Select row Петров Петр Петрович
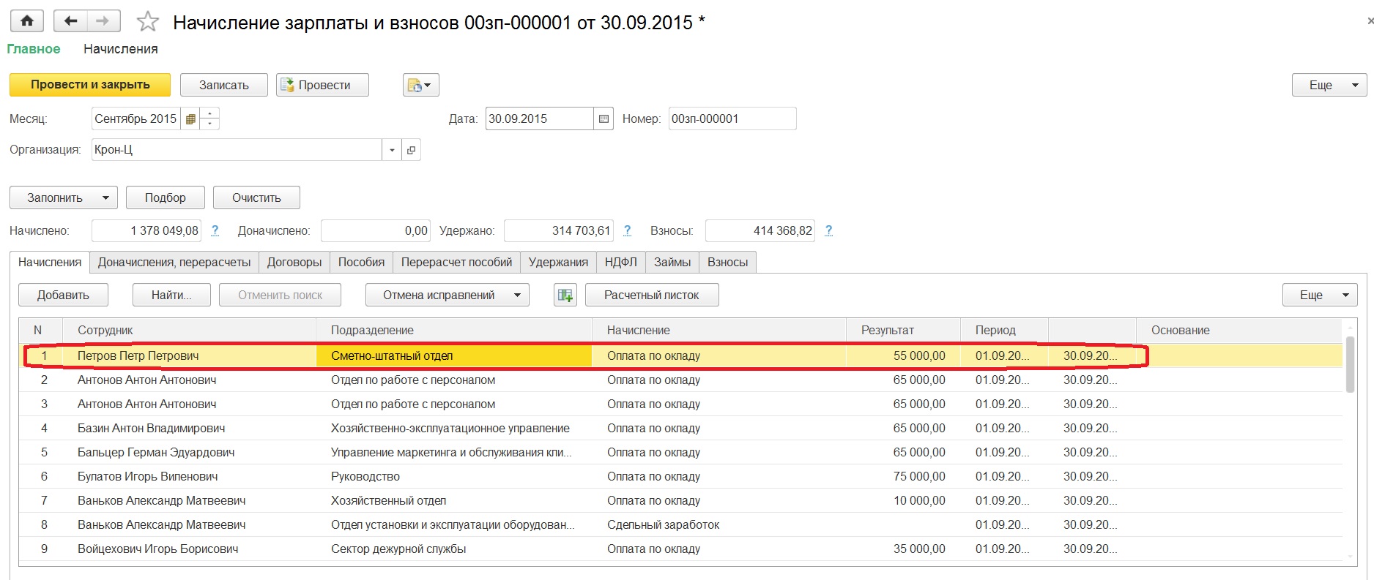The image size is (1374, 580). click(x=681, y=355)
